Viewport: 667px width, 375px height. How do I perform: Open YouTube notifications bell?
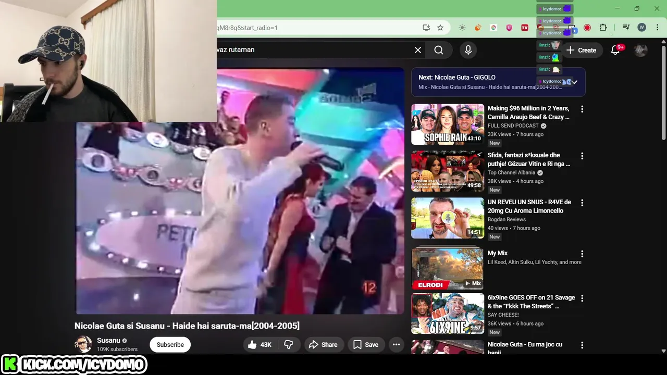615,50
